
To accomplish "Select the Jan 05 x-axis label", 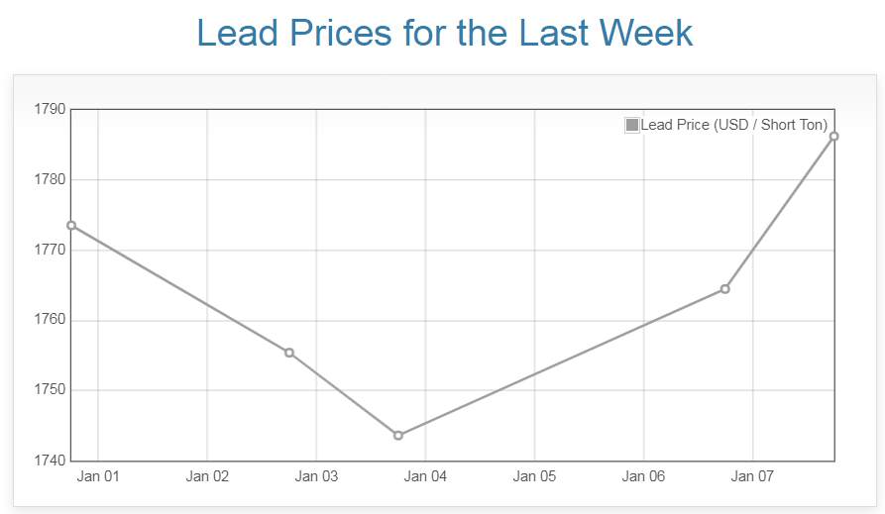I will click(534, 476).
